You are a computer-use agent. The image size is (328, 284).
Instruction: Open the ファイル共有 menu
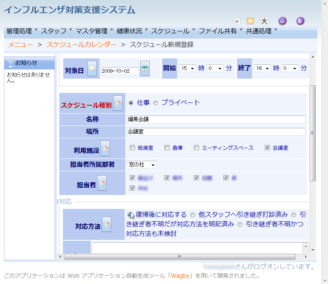coord(217,30)
